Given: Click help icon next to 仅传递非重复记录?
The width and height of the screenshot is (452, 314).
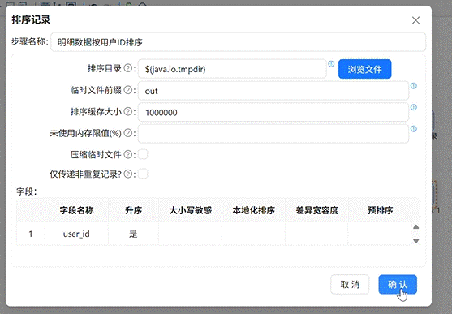Looking at the screenshot, I should (x=127, y=174).
